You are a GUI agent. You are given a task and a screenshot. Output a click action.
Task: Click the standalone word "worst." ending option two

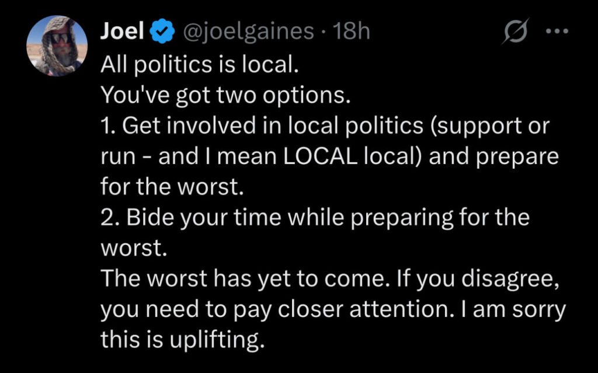click(x=134, y=249)
